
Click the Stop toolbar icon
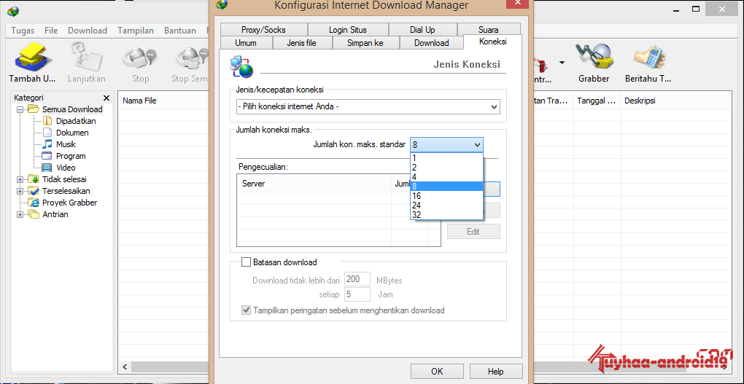(x=140, y=58)
